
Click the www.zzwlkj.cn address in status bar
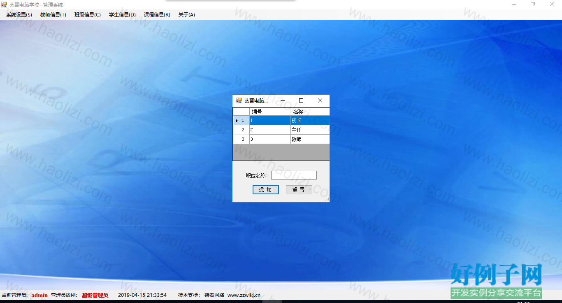click(x=244, y=295)
